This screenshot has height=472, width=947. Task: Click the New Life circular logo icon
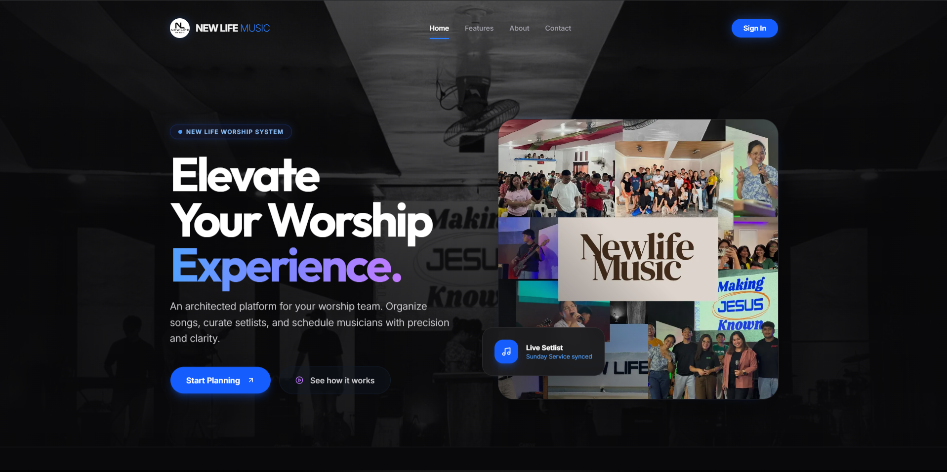pyautogui.click(x=180, y=28)
